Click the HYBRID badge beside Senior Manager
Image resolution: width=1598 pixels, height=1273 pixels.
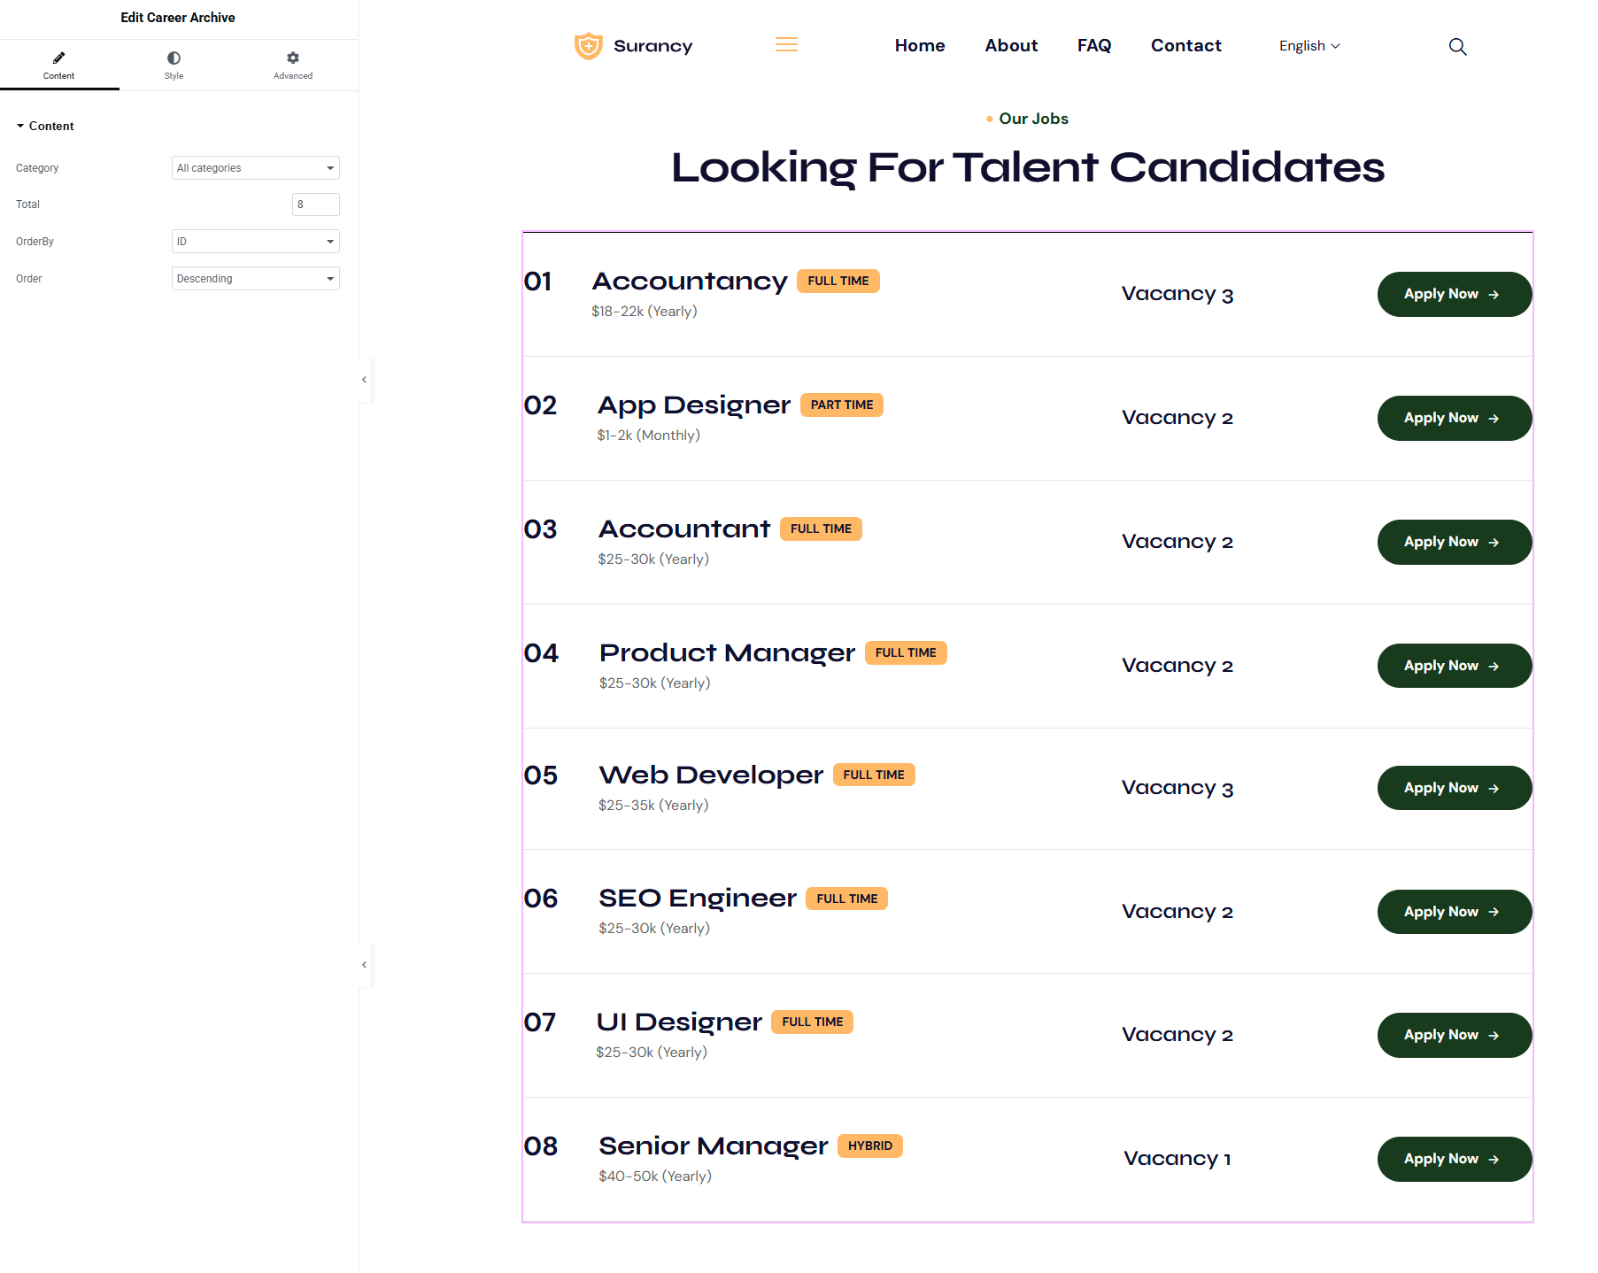tap(870, 1146)
